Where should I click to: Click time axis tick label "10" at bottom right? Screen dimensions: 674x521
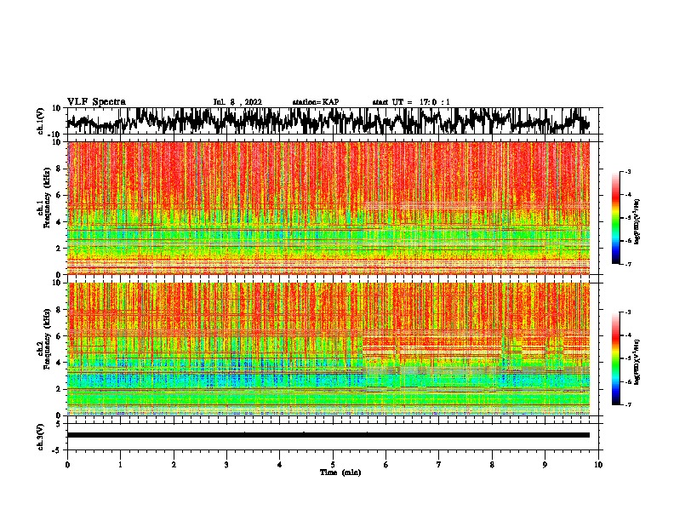click(x=598, y=465)
